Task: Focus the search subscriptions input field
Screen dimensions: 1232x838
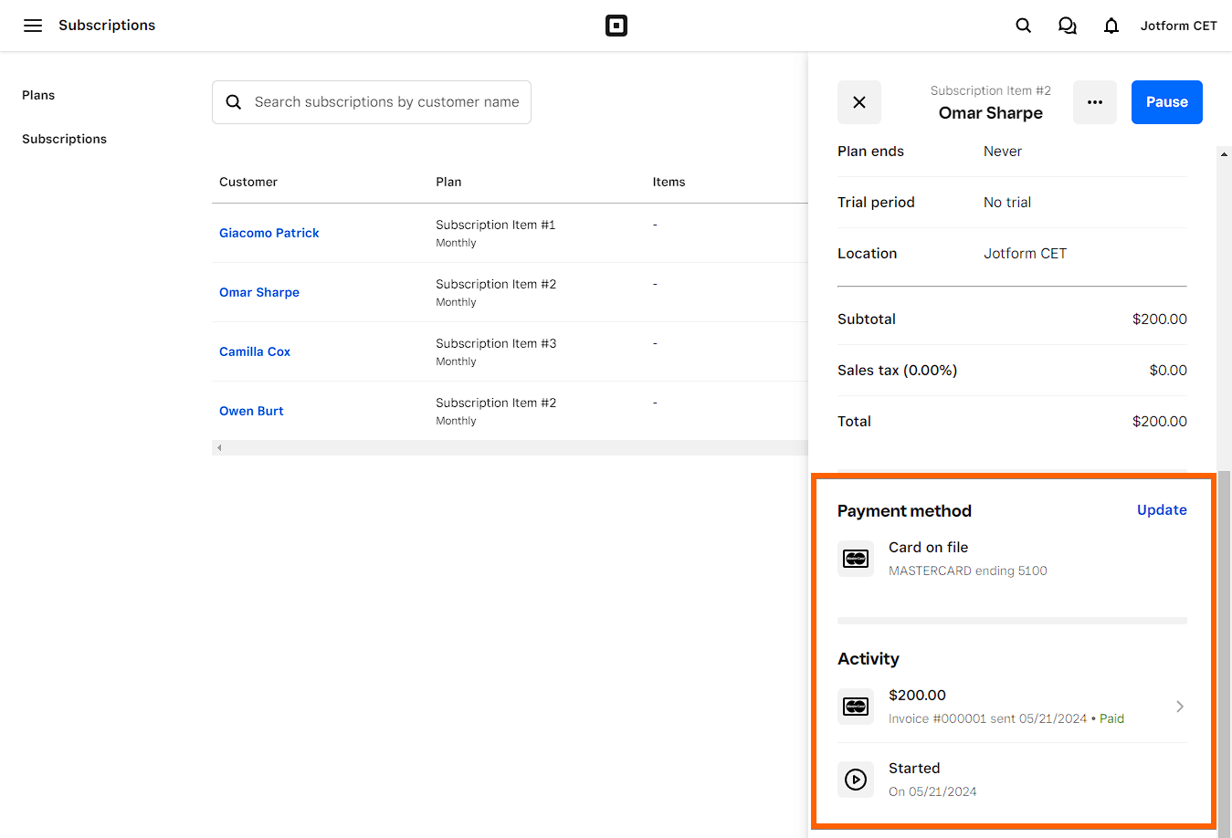Action: (386, 102)
